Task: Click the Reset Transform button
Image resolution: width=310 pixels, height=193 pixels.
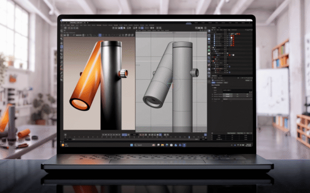Action: 232,133
